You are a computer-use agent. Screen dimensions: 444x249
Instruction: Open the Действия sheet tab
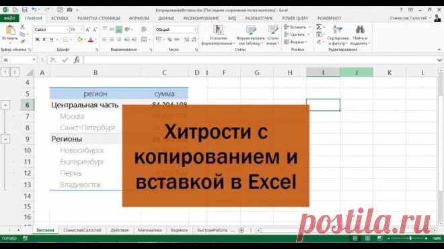(120, 230)
